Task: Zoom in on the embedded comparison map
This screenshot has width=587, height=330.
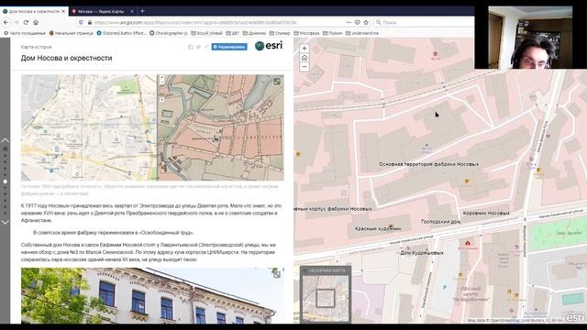Action: 162,77
